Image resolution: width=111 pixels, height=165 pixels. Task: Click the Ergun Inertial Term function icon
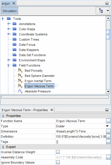tap(20, 81)
